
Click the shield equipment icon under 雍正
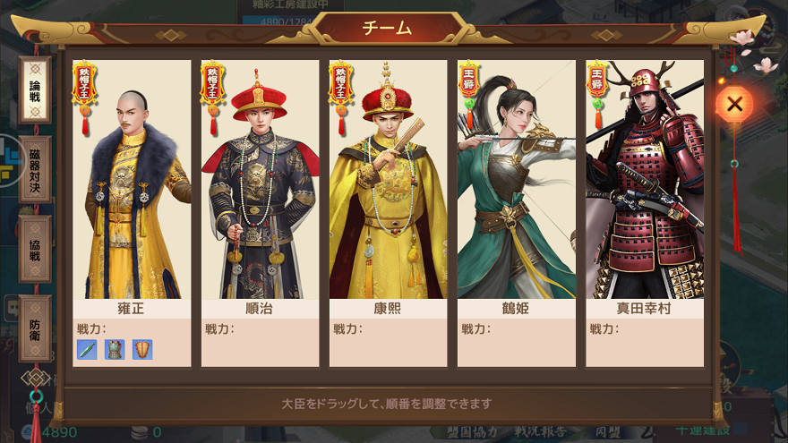click(142, 350)
